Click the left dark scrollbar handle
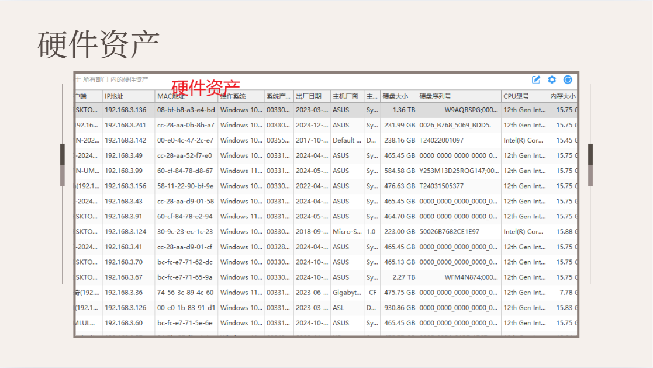 point(63,154)
